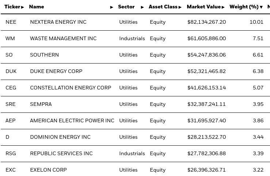Sort holdings by the Ticker column arrow
The width and height of the screenshot is (270, 176).
pyautogui.click(x=23, y=7)
